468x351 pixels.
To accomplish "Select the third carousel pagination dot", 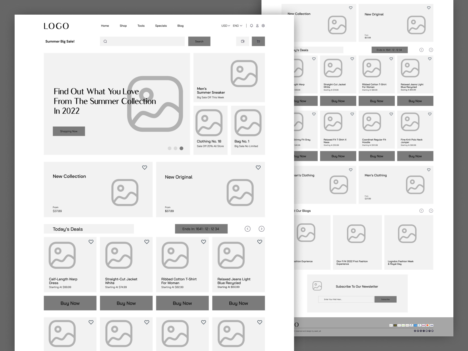I will 182,148.
